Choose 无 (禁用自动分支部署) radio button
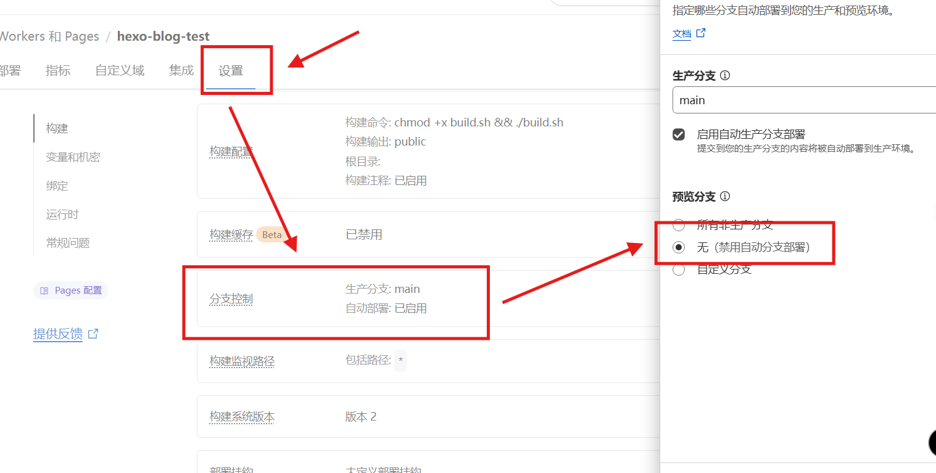Screen dimensions: 936x473 [679, 247]
